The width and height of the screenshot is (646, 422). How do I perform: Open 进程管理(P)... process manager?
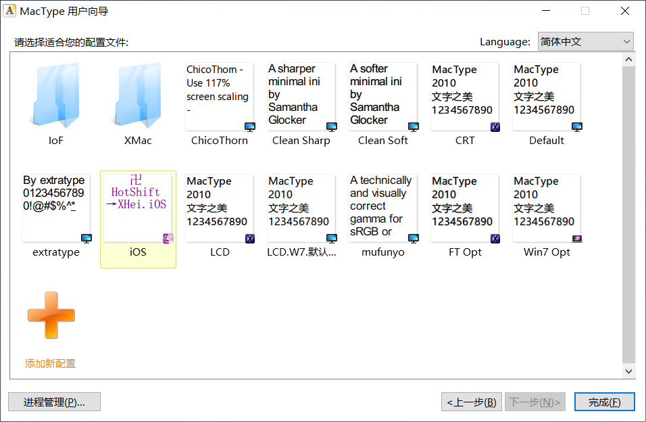54,402
